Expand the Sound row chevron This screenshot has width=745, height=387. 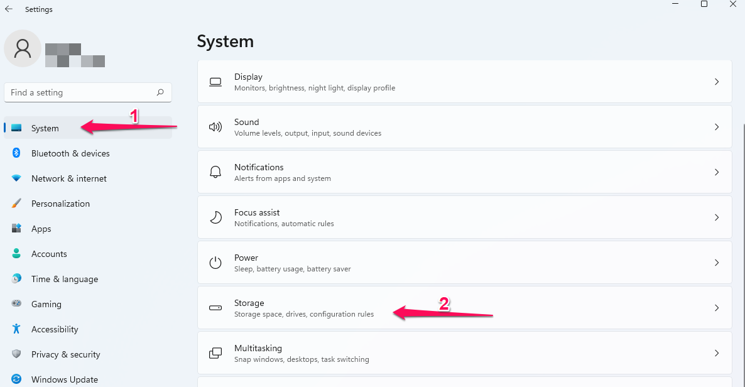coord(717,127)
